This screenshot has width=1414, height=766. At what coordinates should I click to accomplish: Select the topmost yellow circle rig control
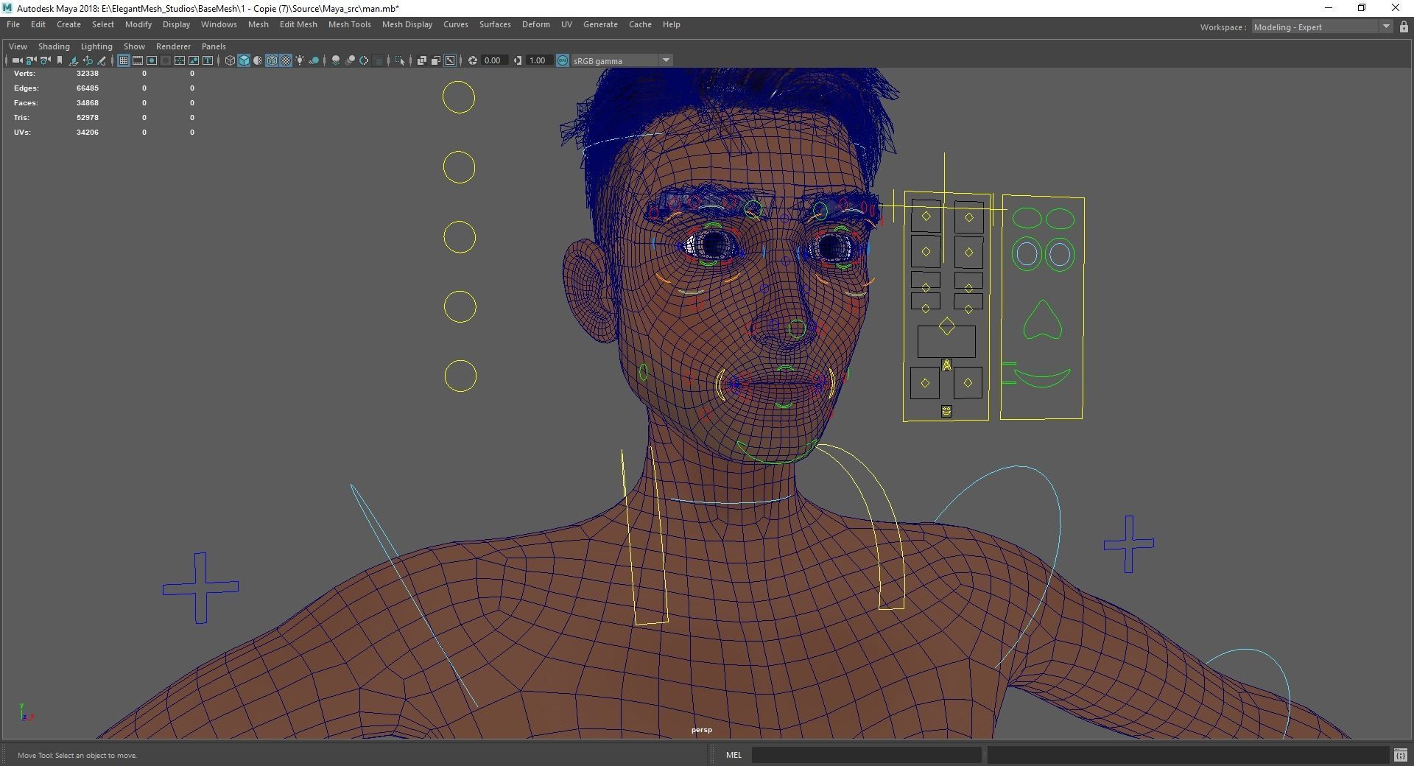[459, 97]
